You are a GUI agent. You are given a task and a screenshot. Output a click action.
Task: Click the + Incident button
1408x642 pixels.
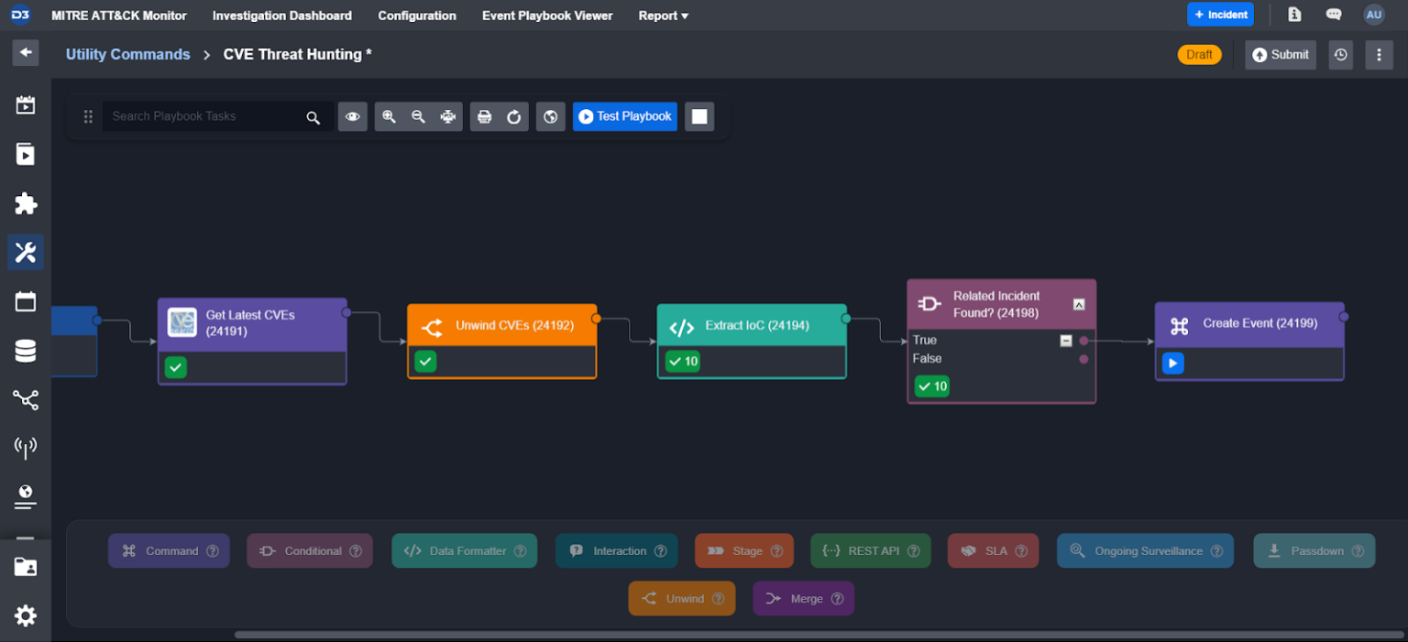point(1220,15)
